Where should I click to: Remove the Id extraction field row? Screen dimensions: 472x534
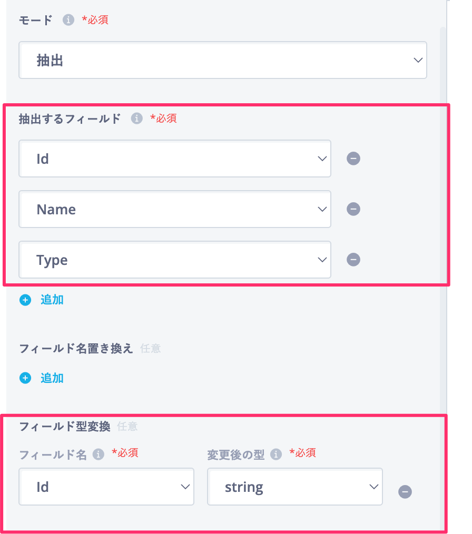click(353, 159)
